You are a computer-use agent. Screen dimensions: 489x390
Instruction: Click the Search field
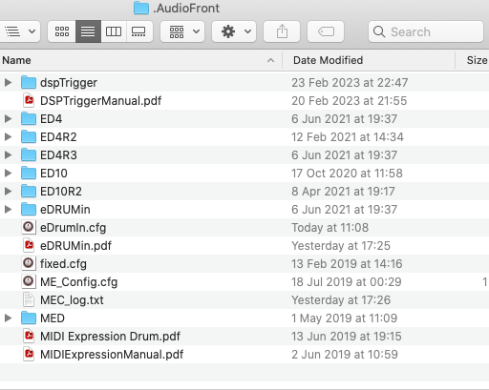pos(426,31)
